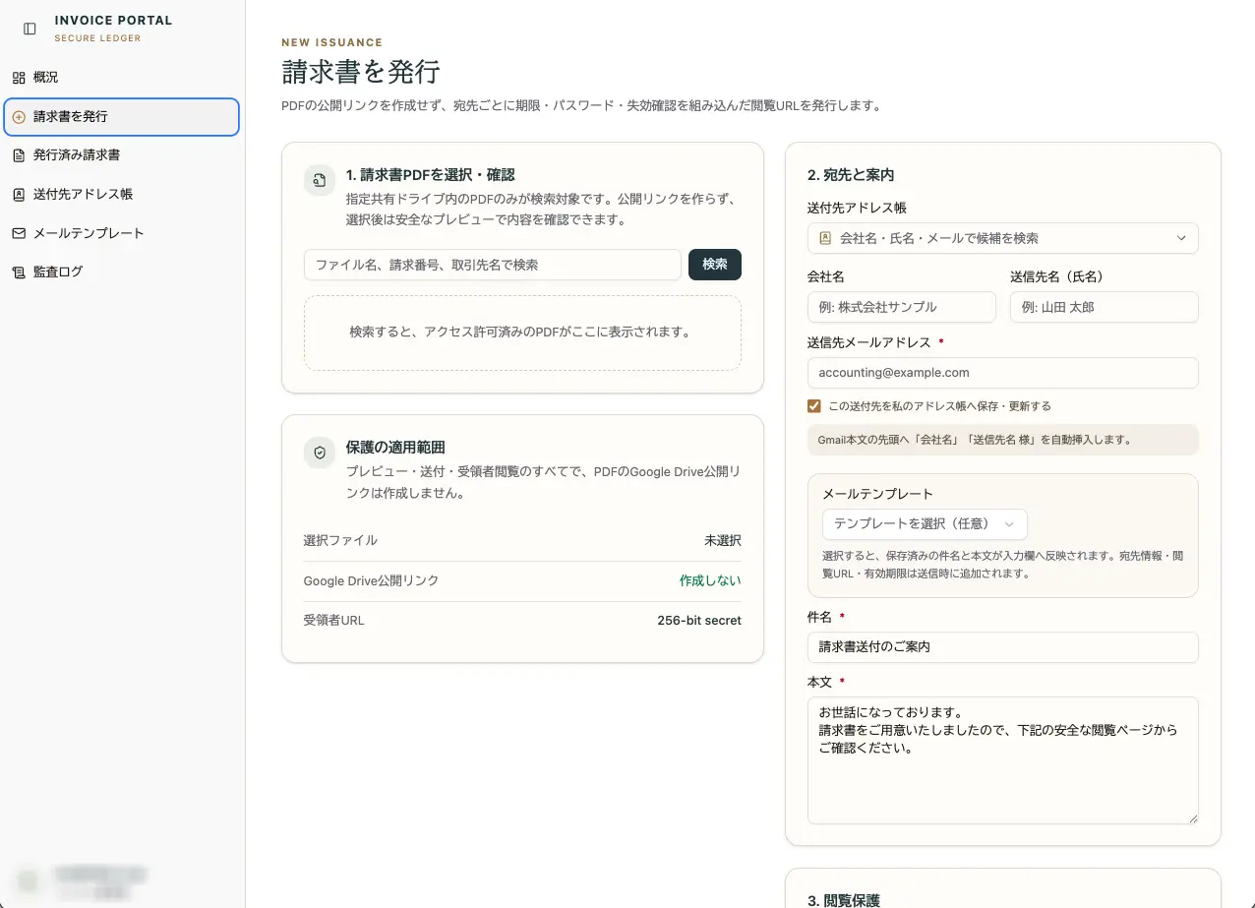Click the contact icon beside 送付先アドレス帳

(19, 195)
